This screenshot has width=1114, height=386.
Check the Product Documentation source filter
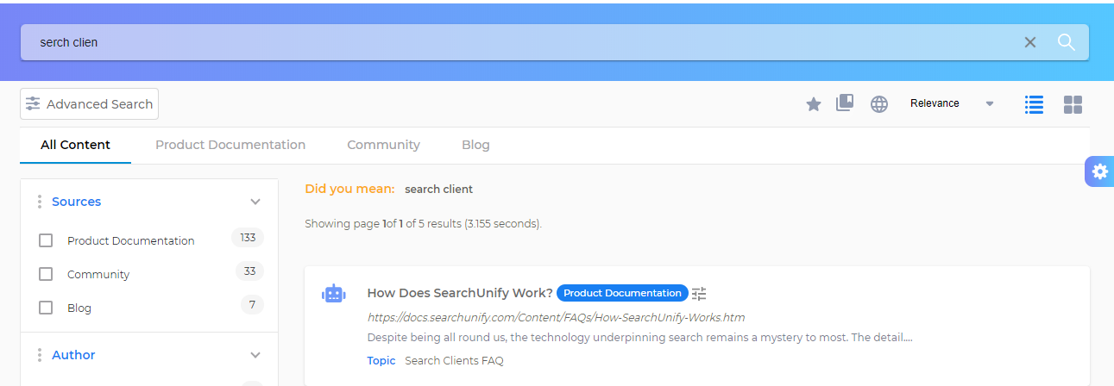click(46, 240)
